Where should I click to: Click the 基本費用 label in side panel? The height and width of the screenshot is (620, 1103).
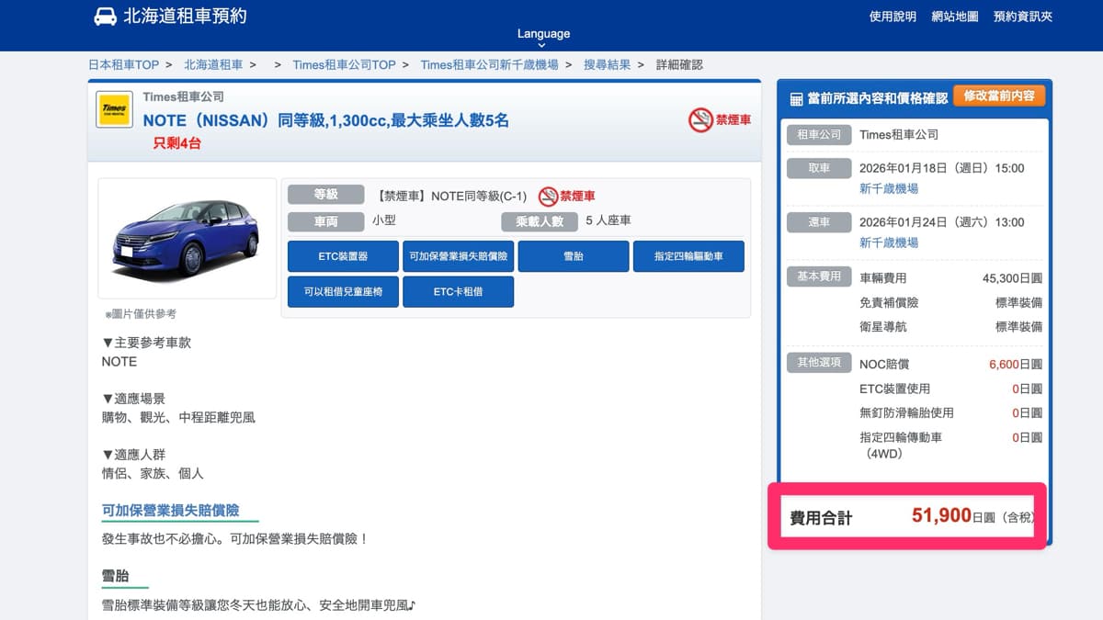click(x=818, y=276)
